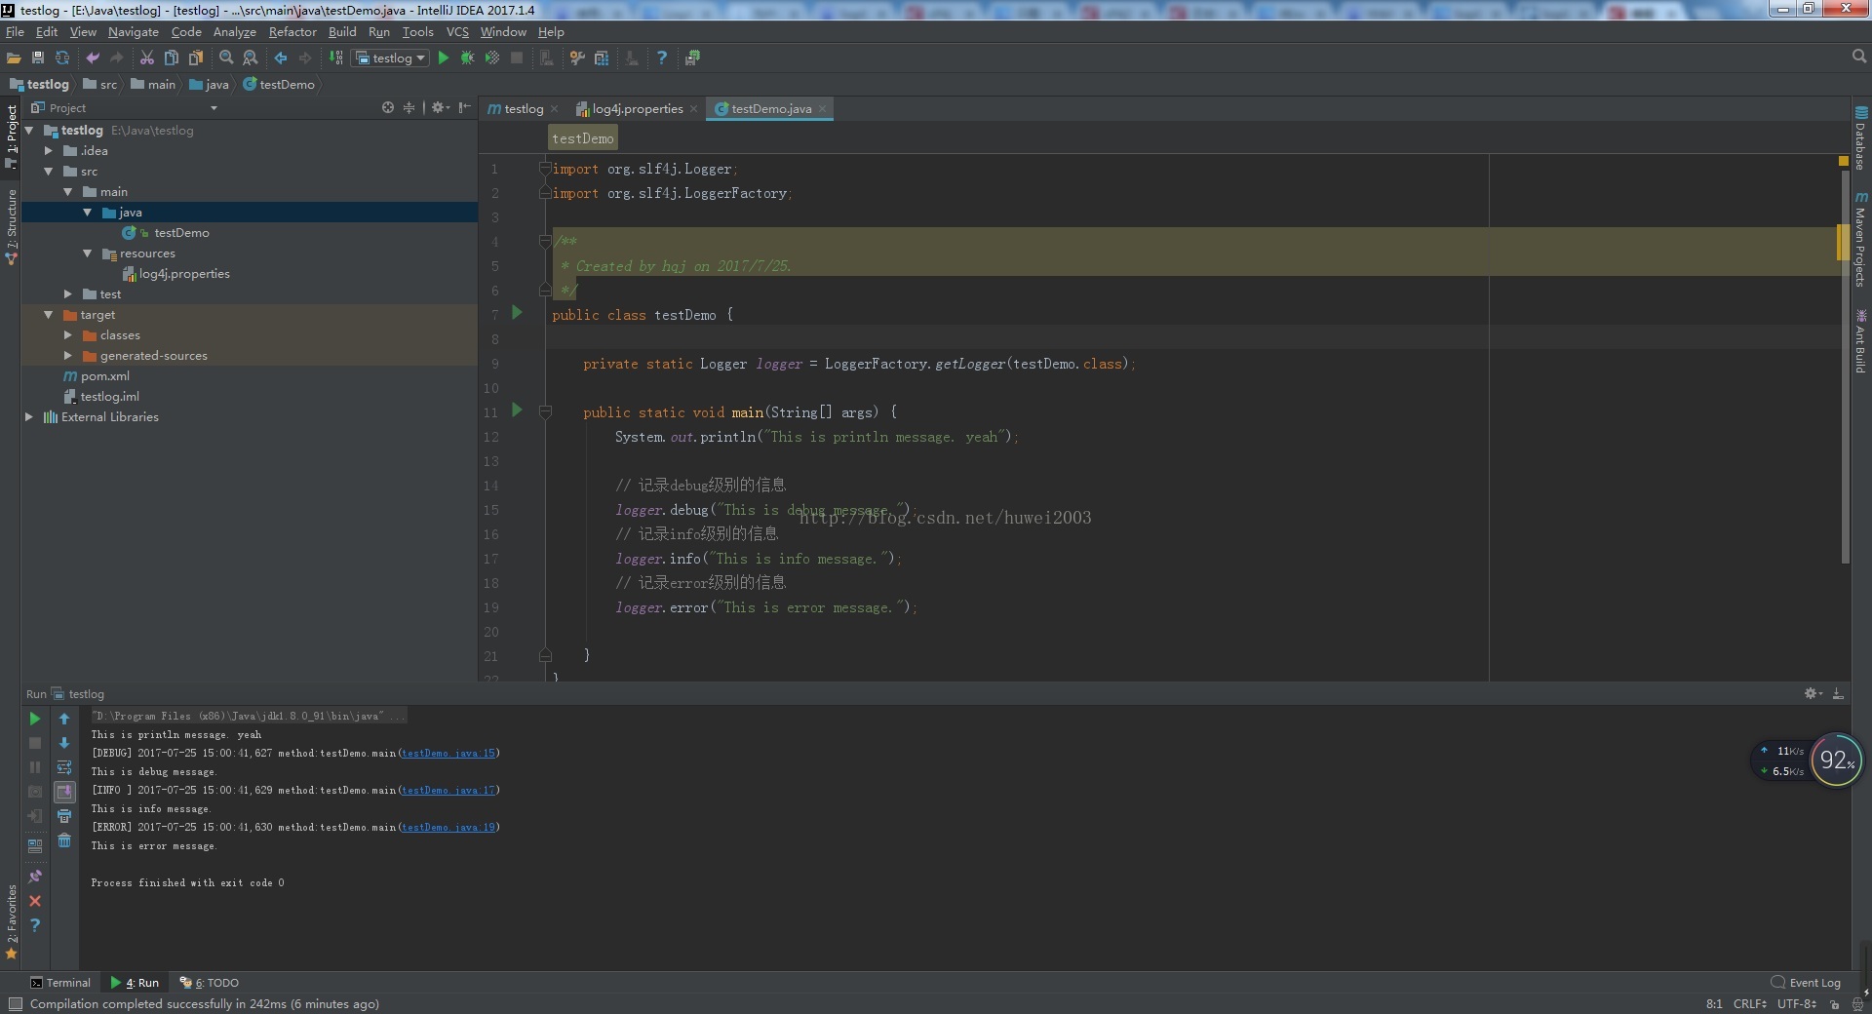Open the testlog run configuration dropdown
The height and width of the screenshot is (1014, 1872).
[390, 58]
